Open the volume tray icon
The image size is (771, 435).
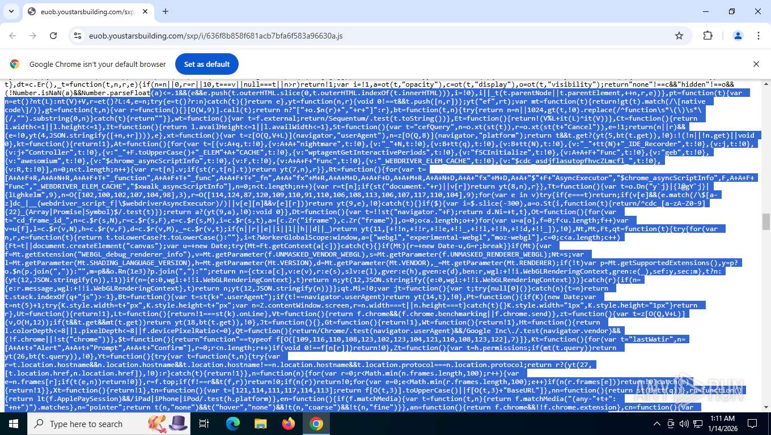[684, 424]
